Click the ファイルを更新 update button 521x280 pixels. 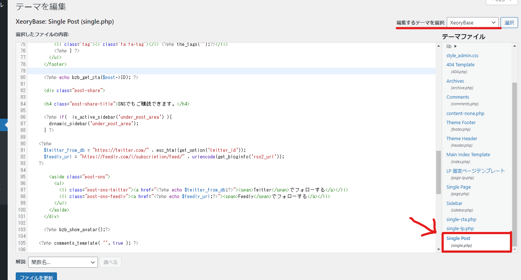click(x=36, y=277)
